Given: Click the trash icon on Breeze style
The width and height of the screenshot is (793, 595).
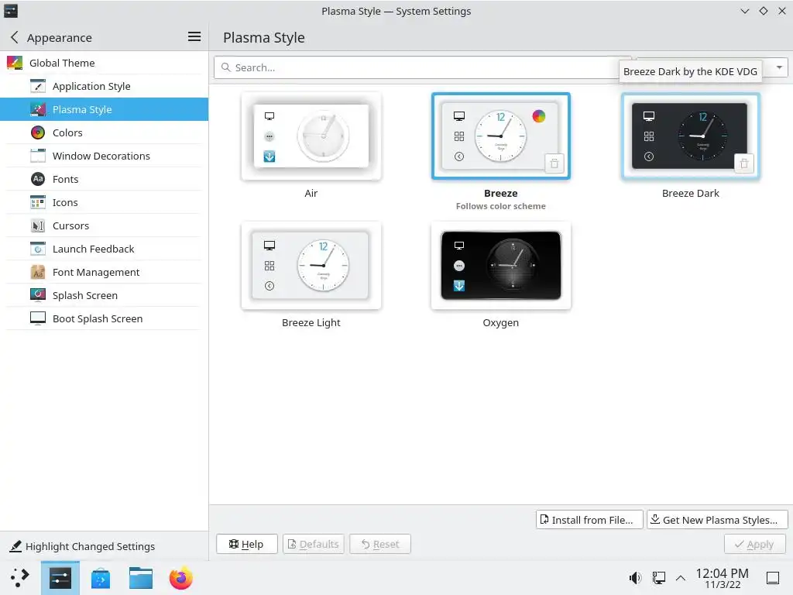Looking at the screenshot, I should (x=554, y=163).
